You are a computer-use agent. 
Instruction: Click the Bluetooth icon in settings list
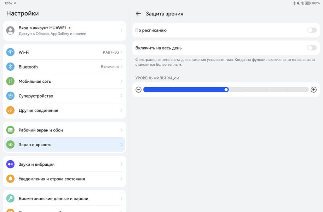(x=11, y=67)
